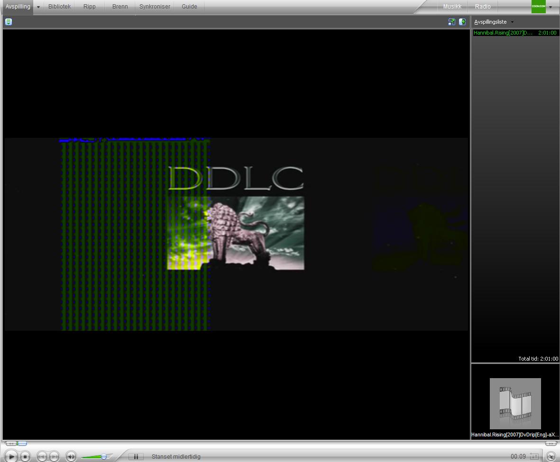
Task: Click the seek bar position handle
Action: pos(22,444)
